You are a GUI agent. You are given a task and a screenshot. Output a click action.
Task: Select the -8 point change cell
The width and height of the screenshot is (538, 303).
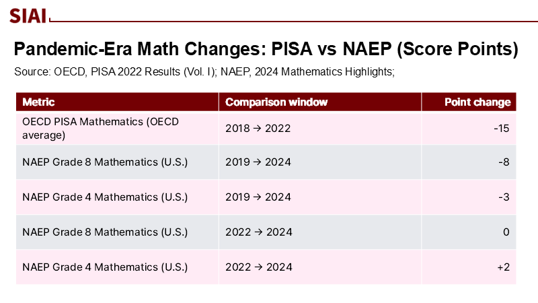(504, 162)
